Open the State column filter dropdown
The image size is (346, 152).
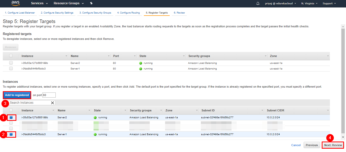pos(125,110)
